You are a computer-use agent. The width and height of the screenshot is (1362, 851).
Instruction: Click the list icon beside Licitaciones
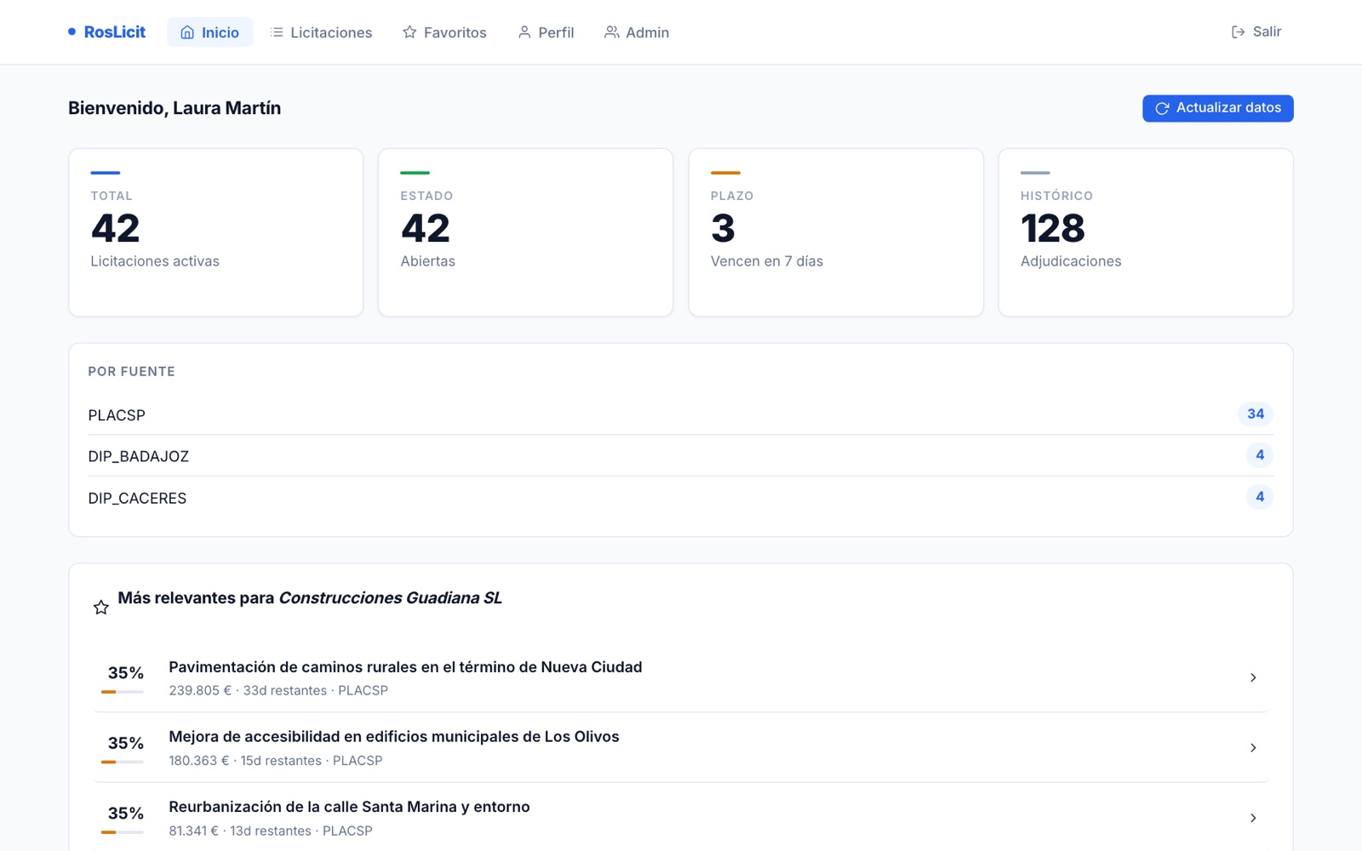pyautogui.click(x=277, y=32)
